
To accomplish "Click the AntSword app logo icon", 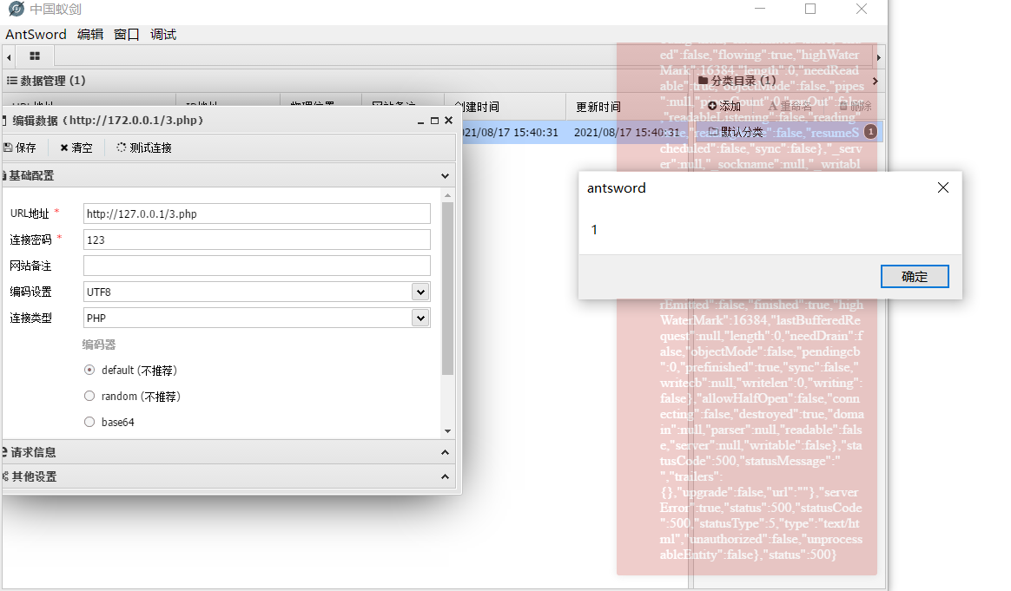I will point(17,9).
